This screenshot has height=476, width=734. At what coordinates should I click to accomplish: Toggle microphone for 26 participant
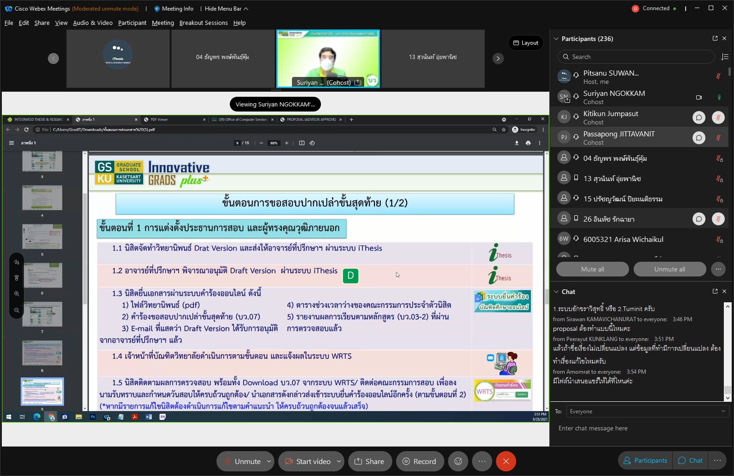[x=718, y=219]
